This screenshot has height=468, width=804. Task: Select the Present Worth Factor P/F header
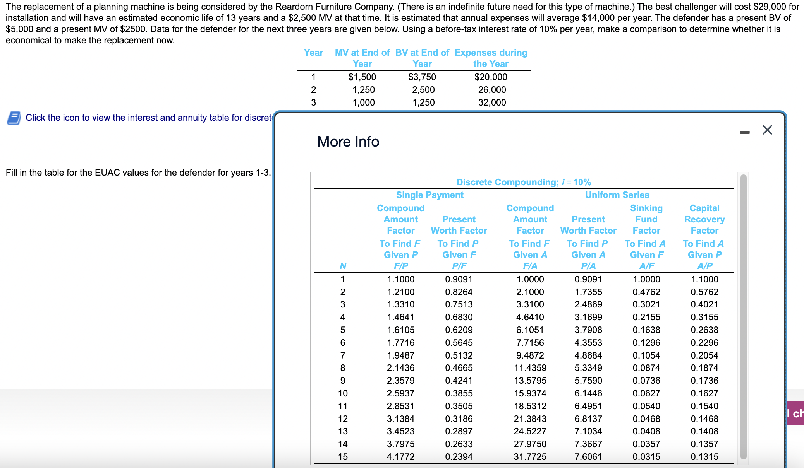tap(459, 219)
